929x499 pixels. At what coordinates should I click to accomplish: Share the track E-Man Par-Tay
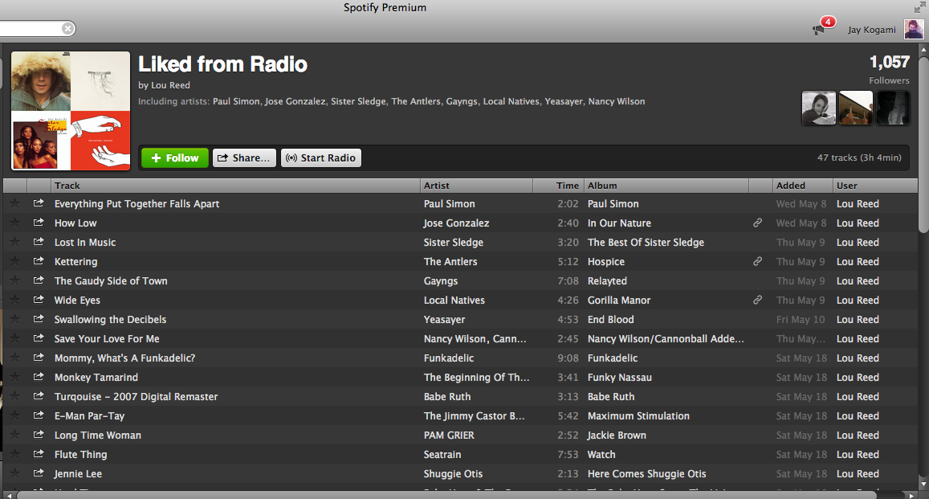(x=39, y=415)
